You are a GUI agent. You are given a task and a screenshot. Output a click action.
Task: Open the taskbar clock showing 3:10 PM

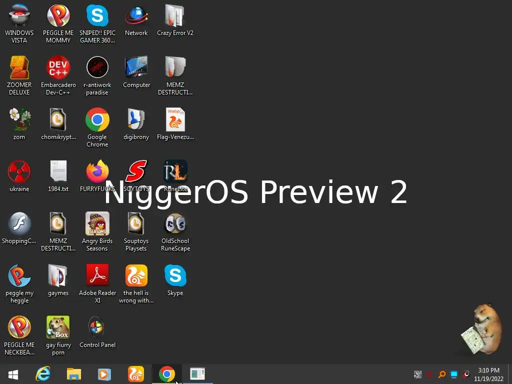click(488, 374)
